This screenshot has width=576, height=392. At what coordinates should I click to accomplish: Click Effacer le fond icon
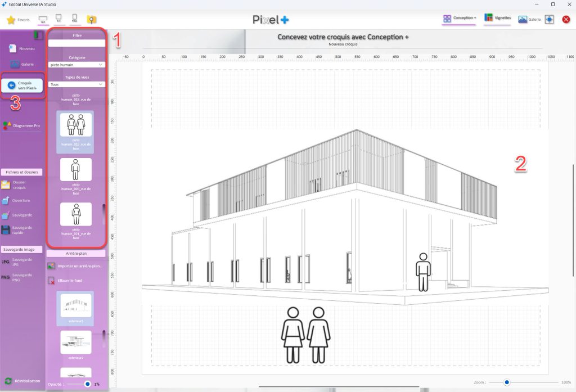point(51,280)
